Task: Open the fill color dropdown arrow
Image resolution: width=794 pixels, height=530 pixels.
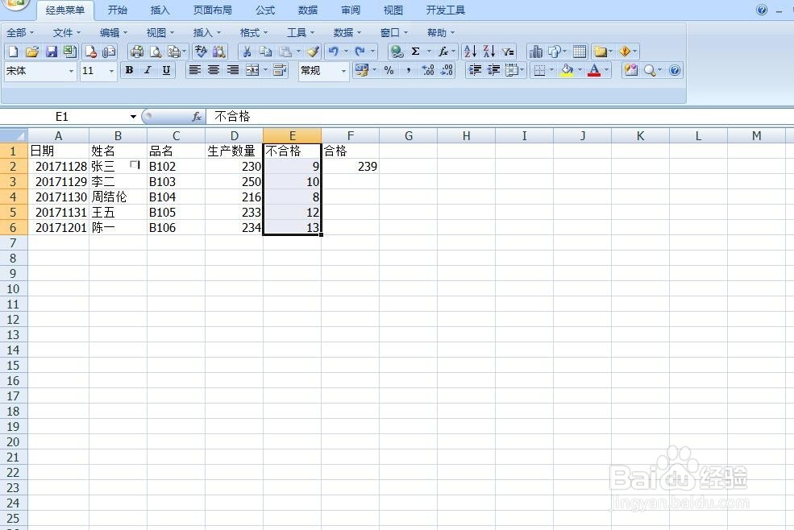Action: [x=579, y=71]
